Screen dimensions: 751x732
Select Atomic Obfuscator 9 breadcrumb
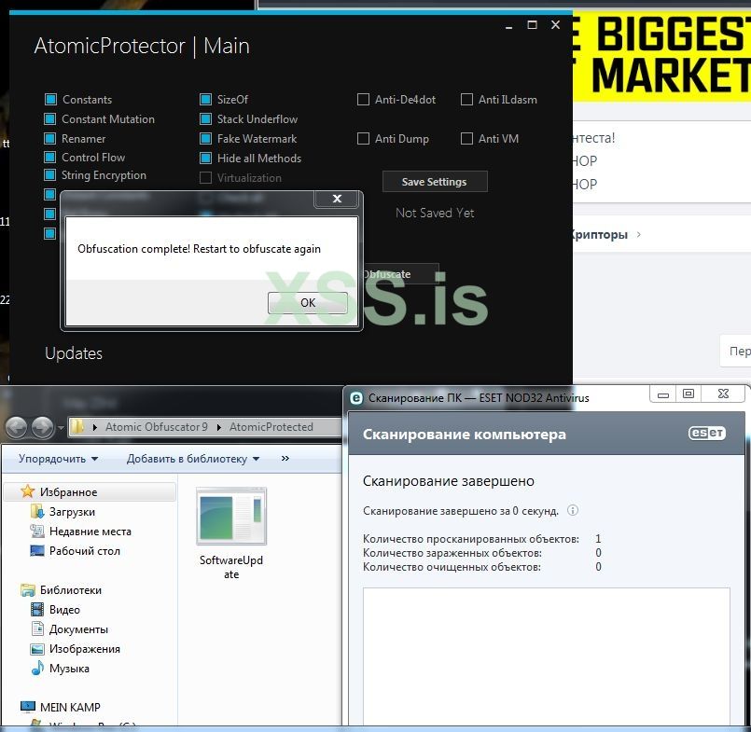point(156,426)
